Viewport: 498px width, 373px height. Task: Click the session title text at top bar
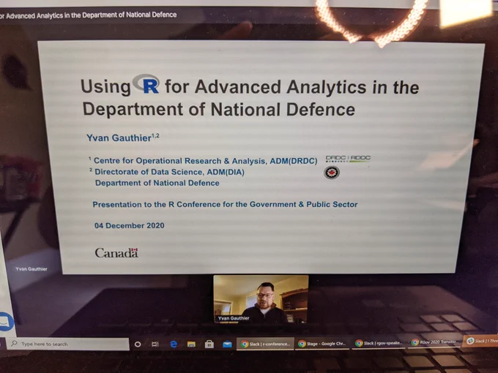[89, 15]
